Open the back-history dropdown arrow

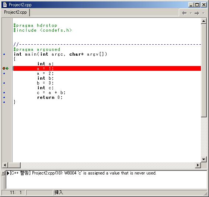point(191,13)
